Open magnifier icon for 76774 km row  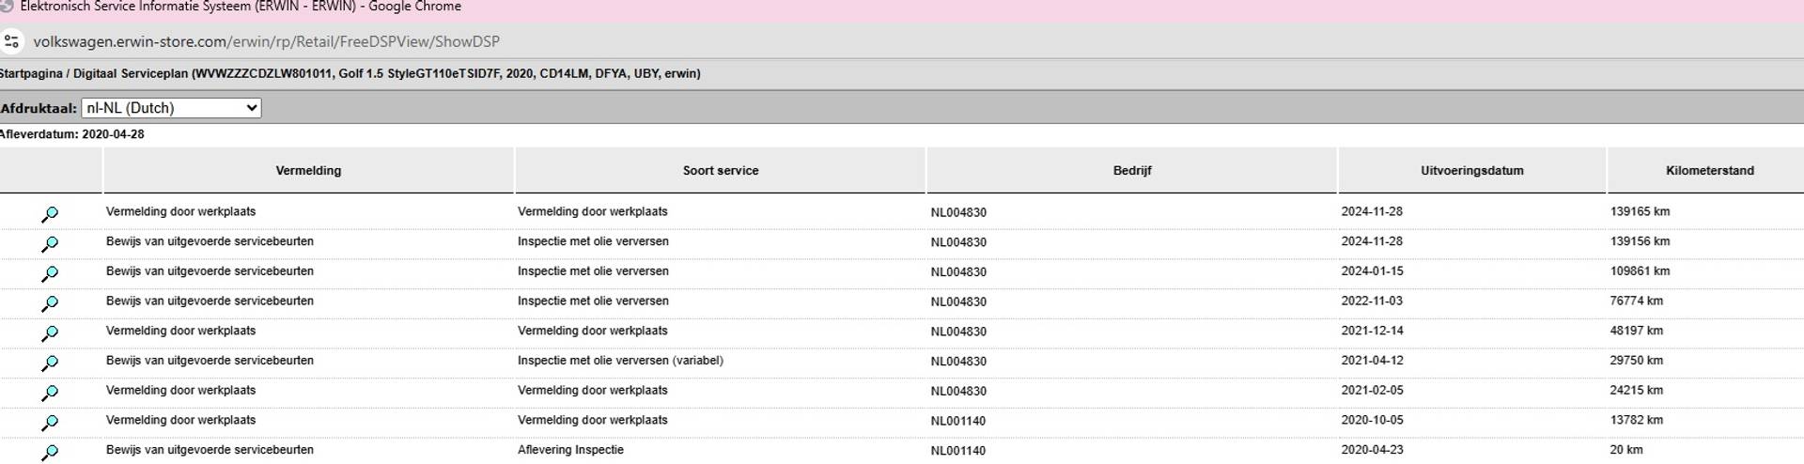tap(50, 303)
